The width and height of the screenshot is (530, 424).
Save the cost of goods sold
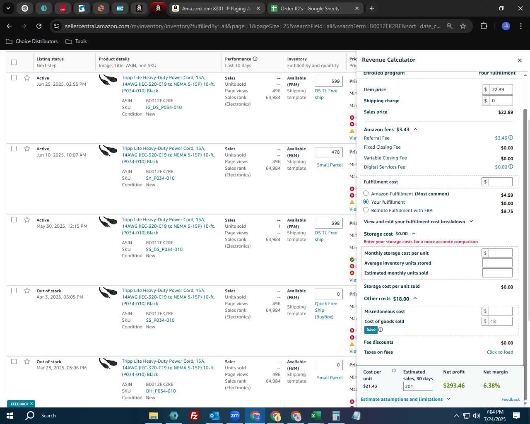[371, 330]
